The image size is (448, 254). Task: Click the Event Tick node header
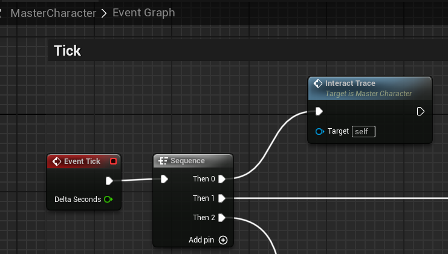coord(83,161)
